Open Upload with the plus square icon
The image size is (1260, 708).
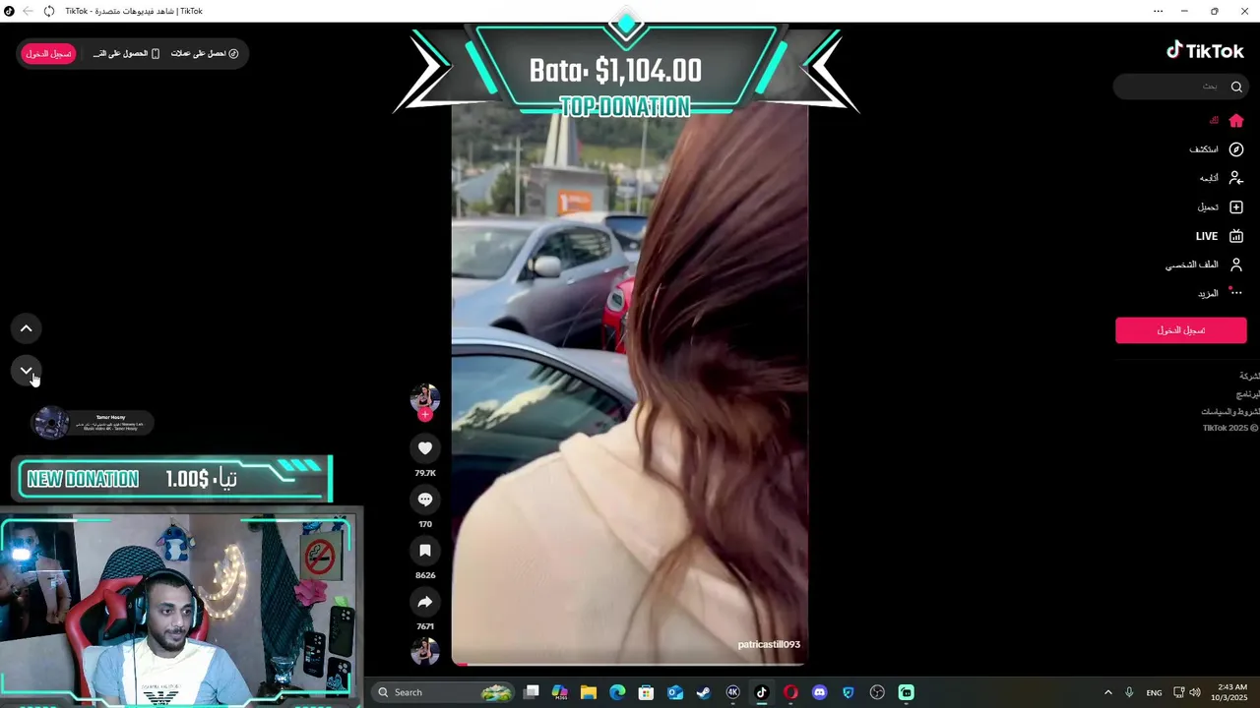(1236, 207)
